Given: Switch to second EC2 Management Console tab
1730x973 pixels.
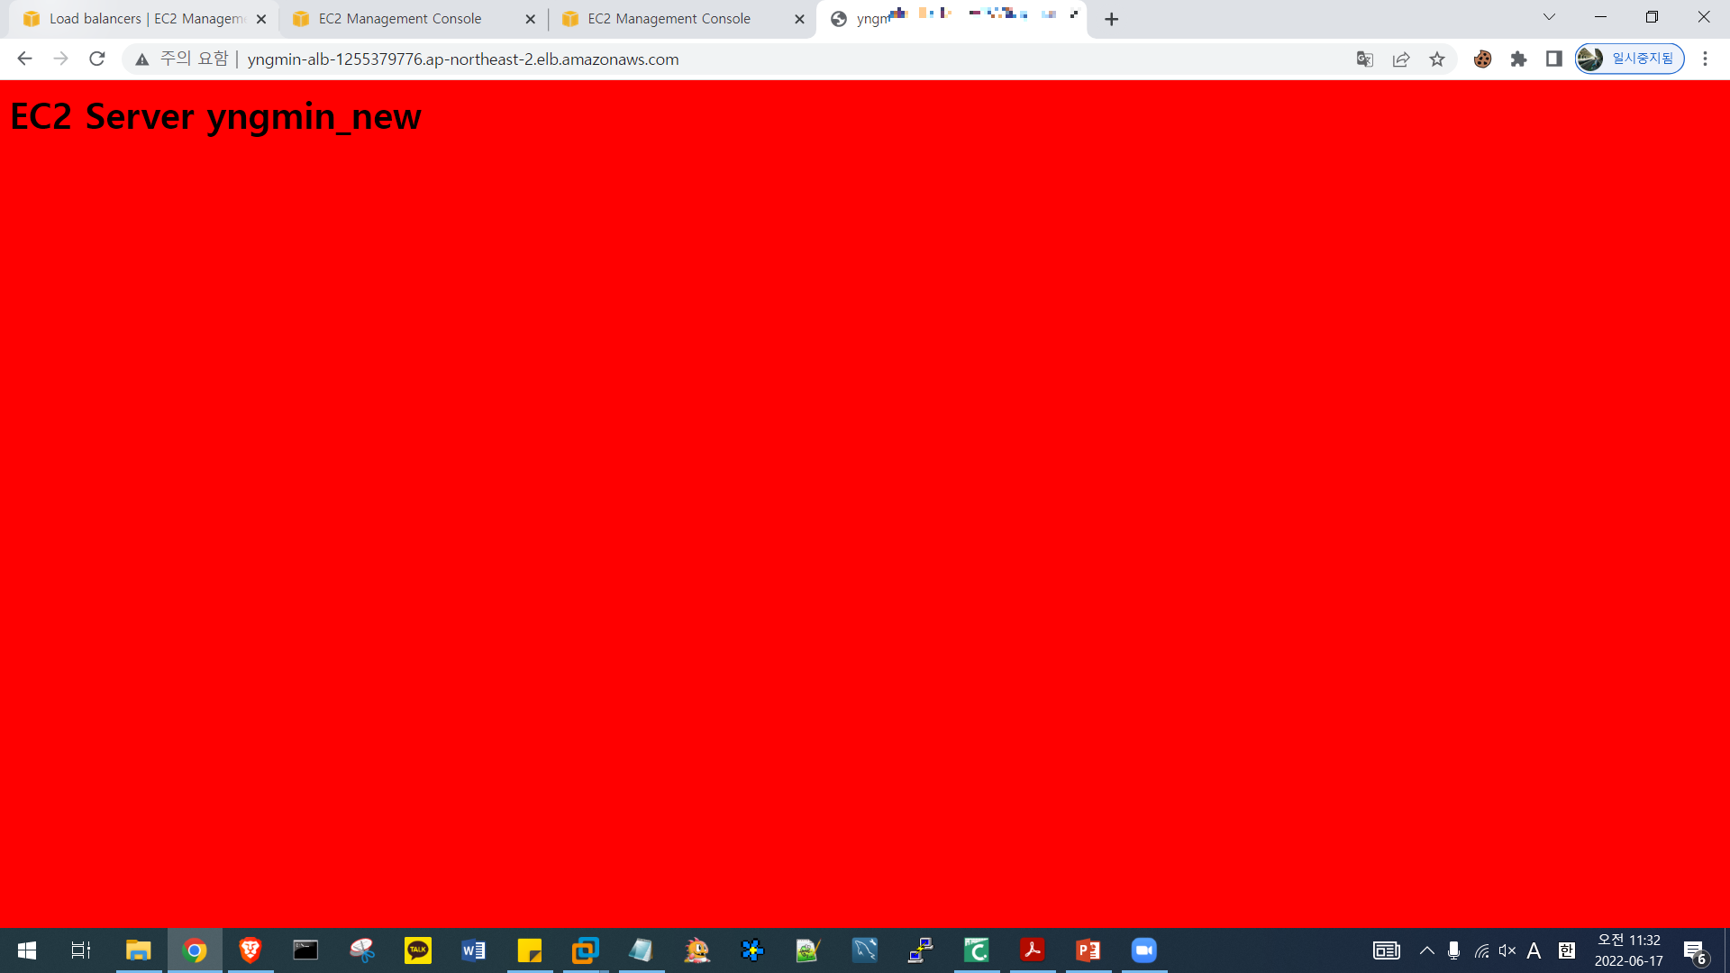Looking at the screenshot, I should point(669,19).
